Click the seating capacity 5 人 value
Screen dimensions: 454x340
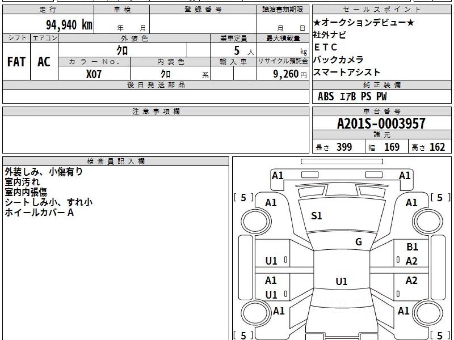(x=244, y=50)
